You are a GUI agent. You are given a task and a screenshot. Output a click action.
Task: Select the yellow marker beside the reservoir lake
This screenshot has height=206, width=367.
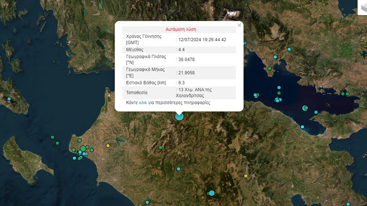(x=108, y=146)
